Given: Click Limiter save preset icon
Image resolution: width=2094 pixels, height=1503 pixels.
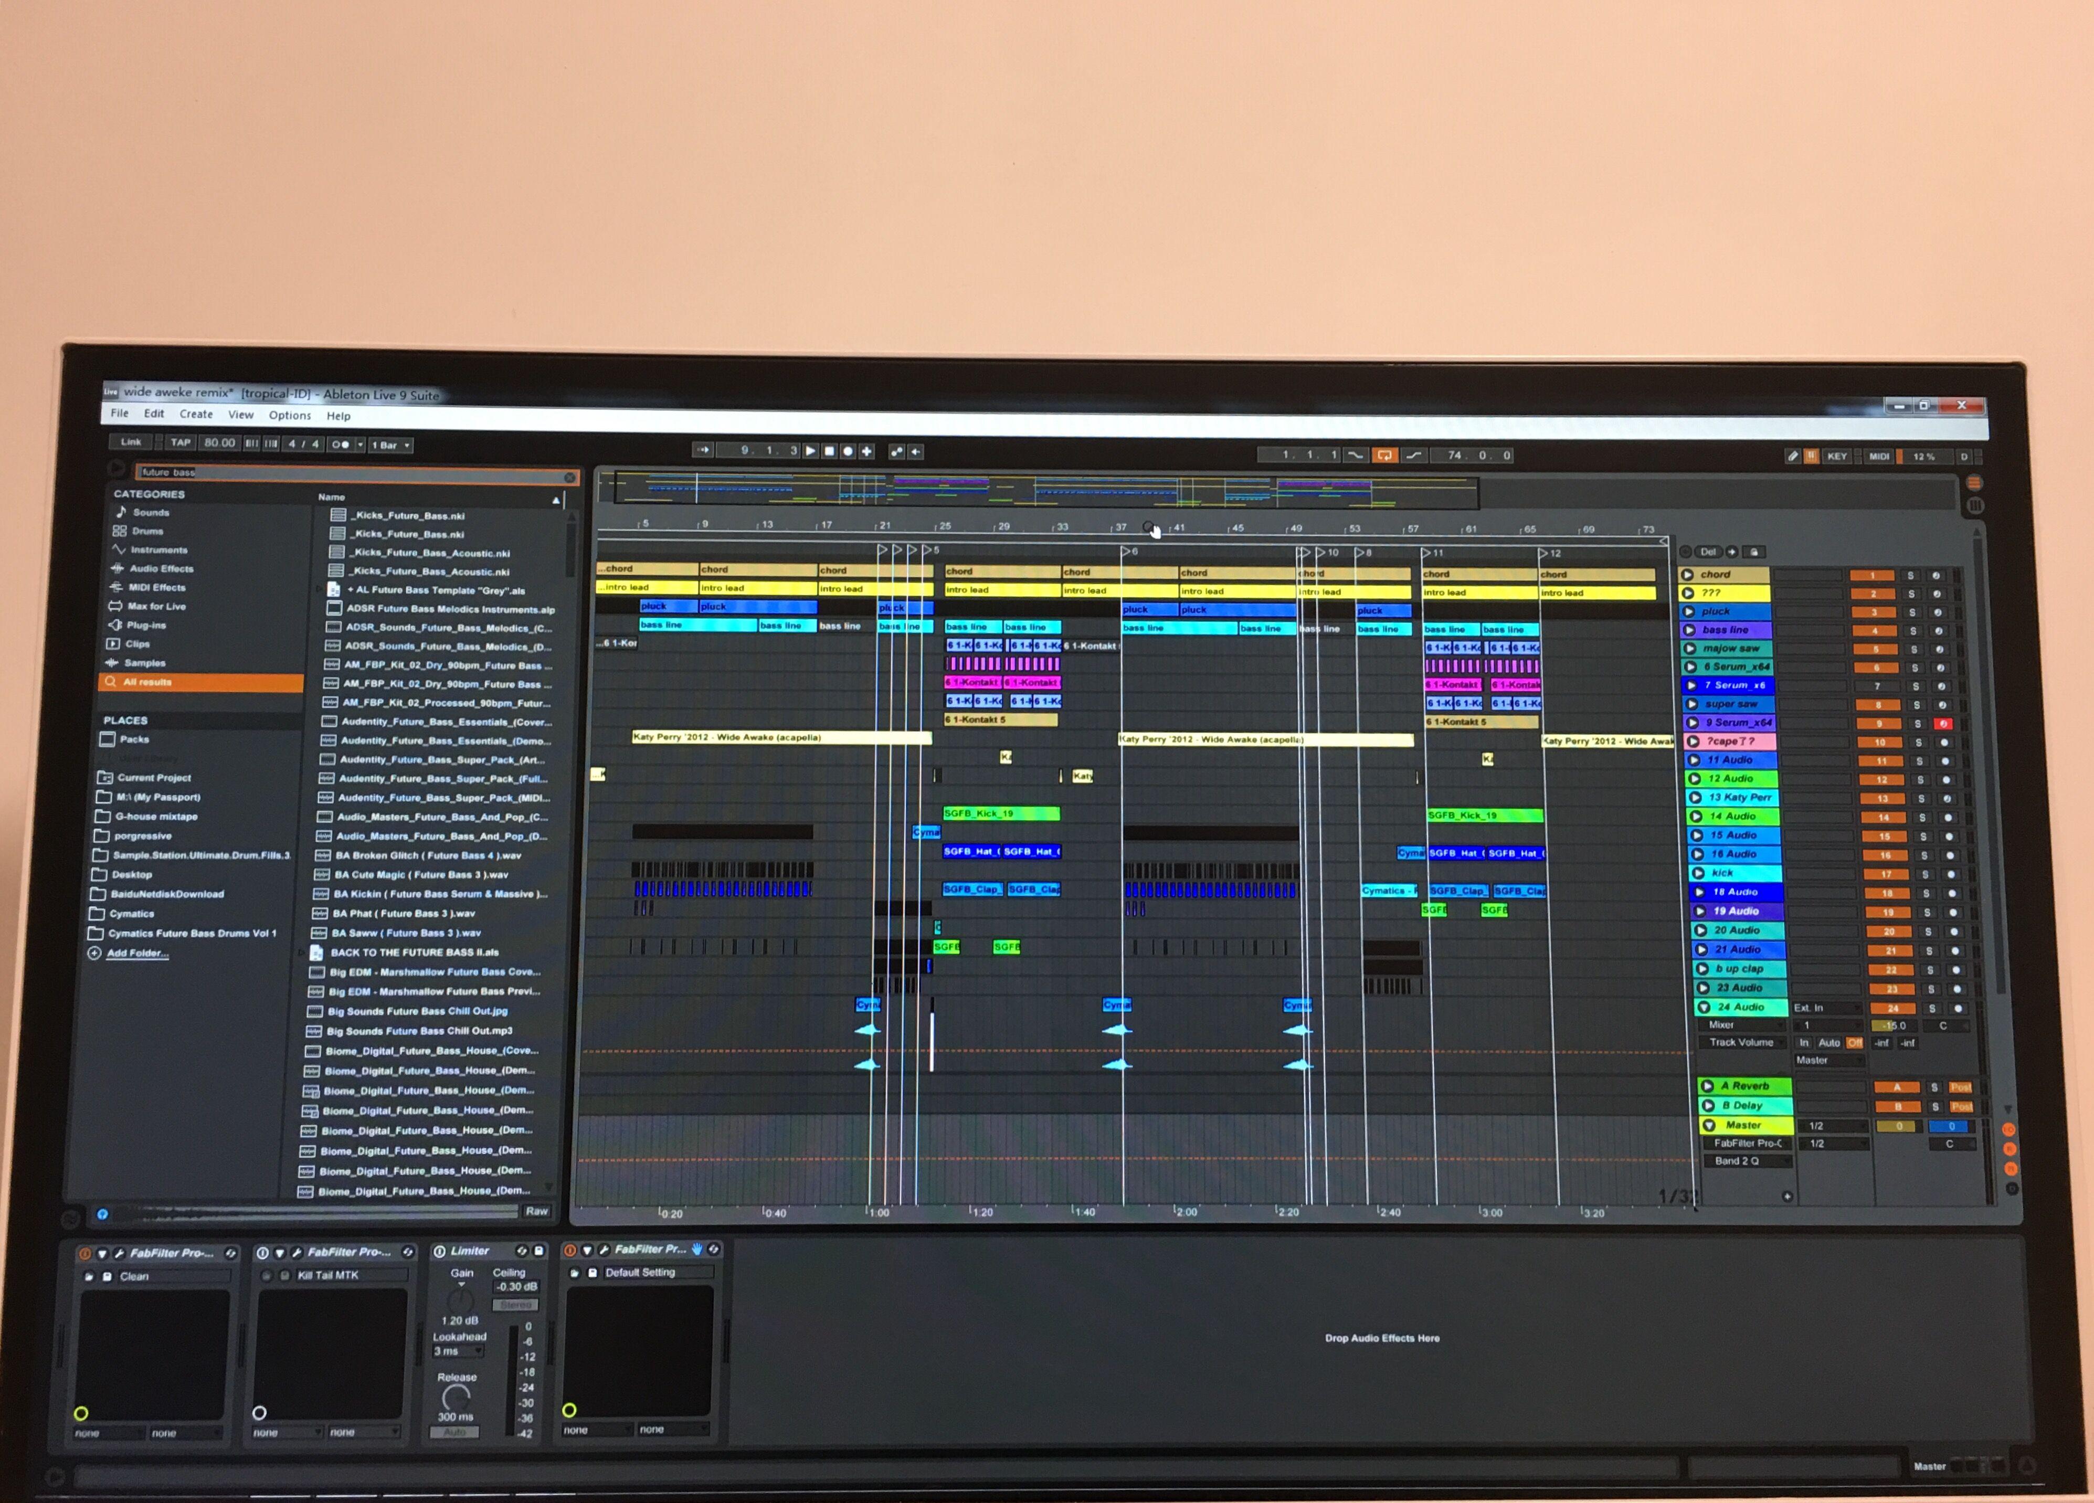Looking at the screenshot, I should click(x=539, y=1250).
